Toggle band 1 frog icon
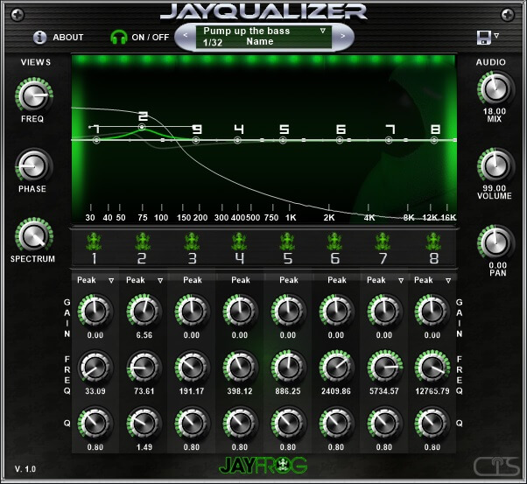Viewport: 527px width, 484px height. point(94,242)
